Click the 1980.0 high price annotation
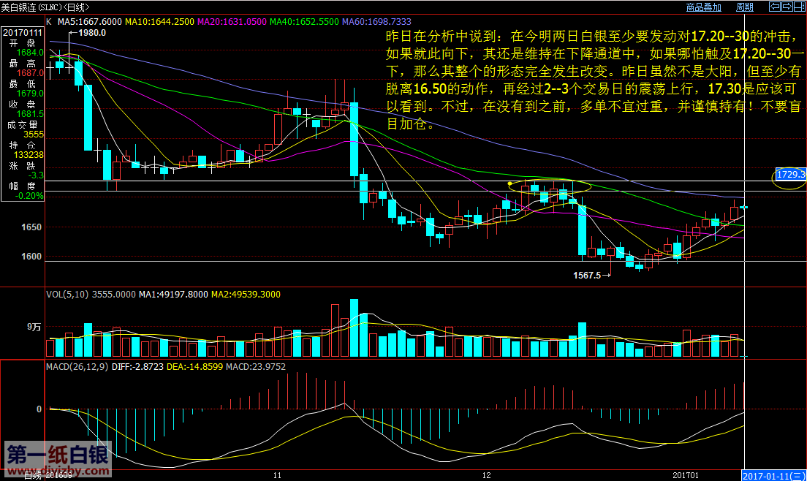Screen dimensions: 807x481 click(92, 33)
